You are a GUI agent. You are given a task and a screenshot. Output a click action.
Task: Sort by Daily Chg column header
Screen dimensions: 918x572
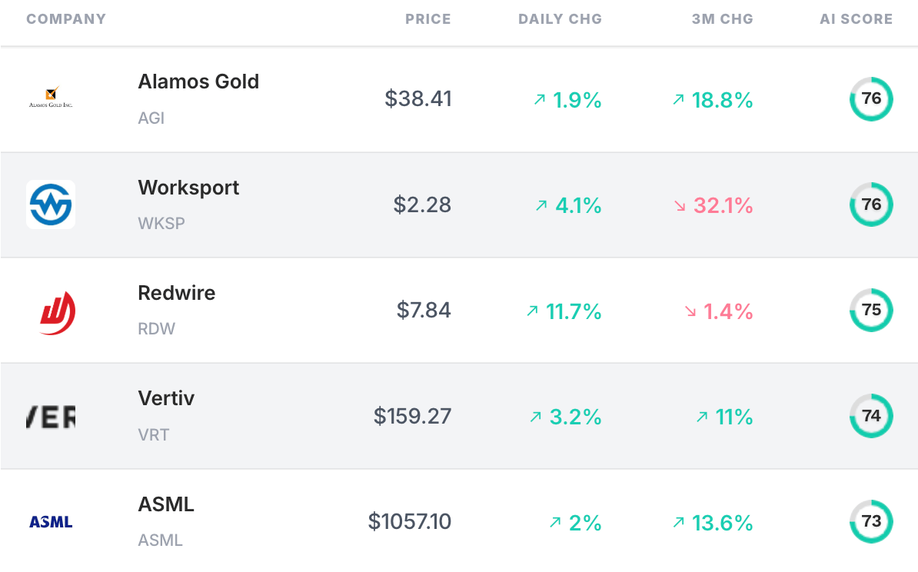(560, 19)
